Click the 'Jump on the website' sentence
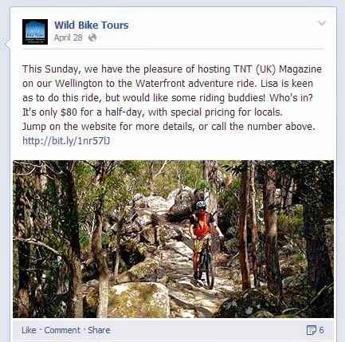 169,127
